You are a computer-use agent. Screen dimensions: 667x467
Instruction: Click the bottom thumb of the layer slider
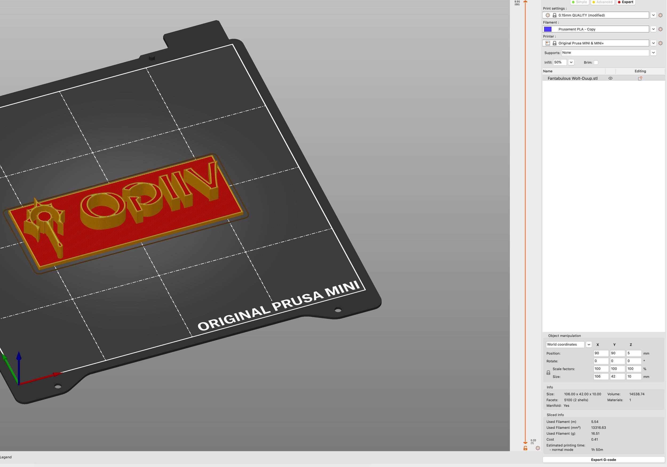tap(525, 443)
